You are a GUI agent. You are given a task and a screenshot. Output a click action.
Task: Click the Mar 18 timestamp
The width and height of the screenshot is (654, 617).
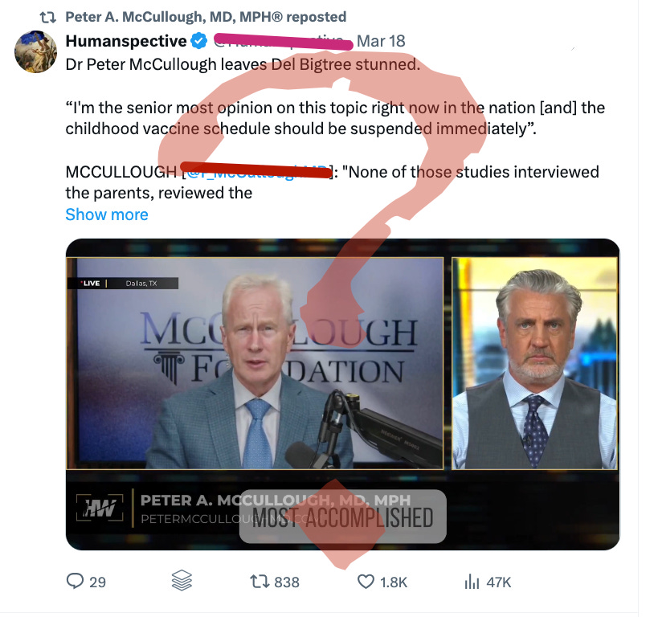click(384, 40)
